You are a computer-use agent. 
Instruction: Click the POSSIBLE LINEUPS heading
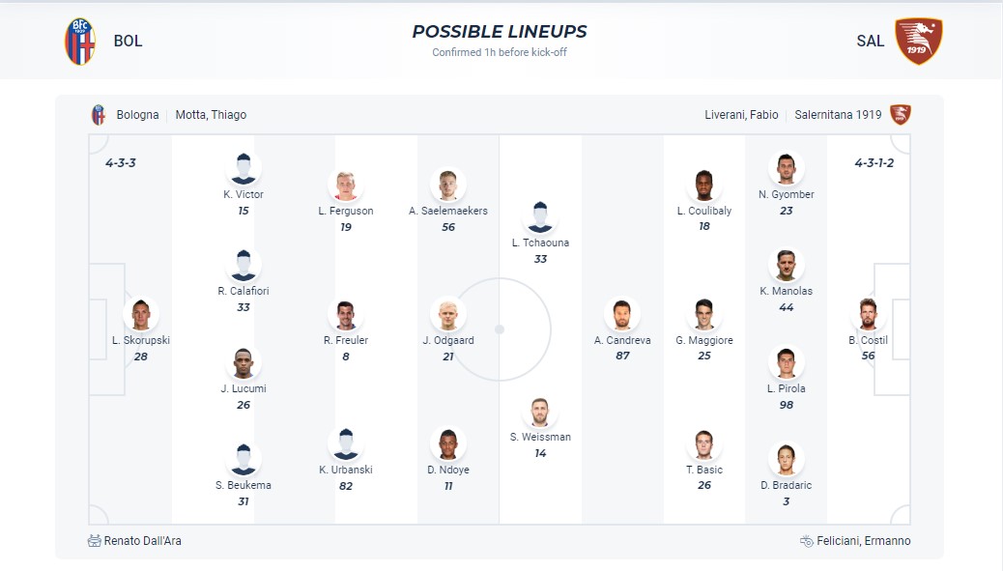click(x=500, y=32)
